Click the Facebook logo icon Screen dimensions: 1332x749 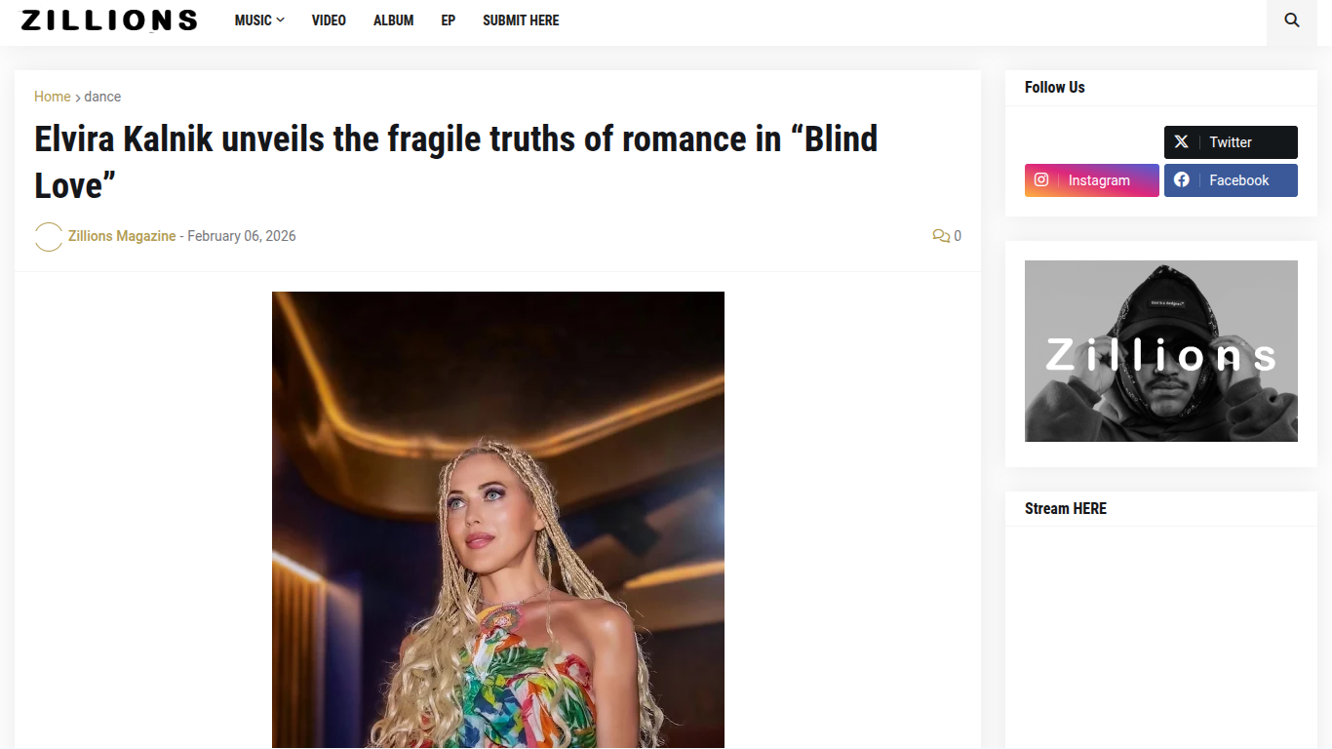[x=1181, y=180]
